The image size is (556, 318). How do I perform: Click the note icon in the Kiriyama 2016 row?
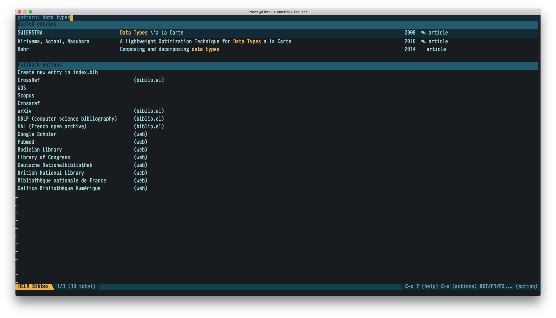point(423,41)
